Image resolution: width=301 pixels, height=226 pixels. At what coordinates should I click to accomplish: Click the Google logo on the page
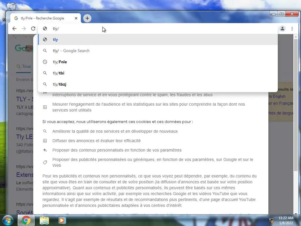click(24, 48)
